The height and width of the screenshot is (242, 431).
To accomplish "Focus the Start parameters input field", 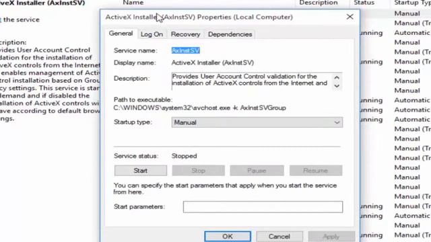I will pyautogui.click(x=263, y=207).
